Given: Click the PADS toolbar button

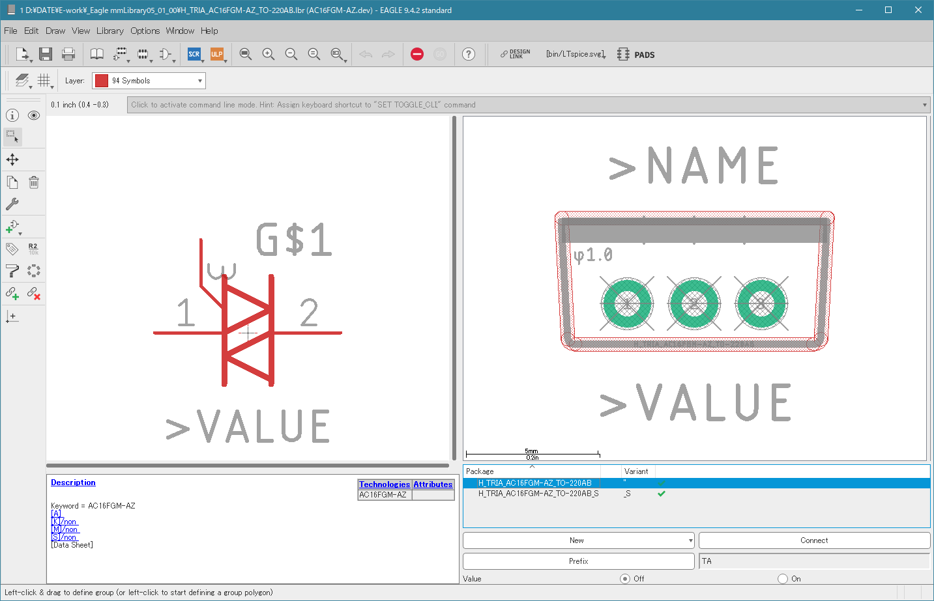Looking at the screenshot, I should (636, 55).
